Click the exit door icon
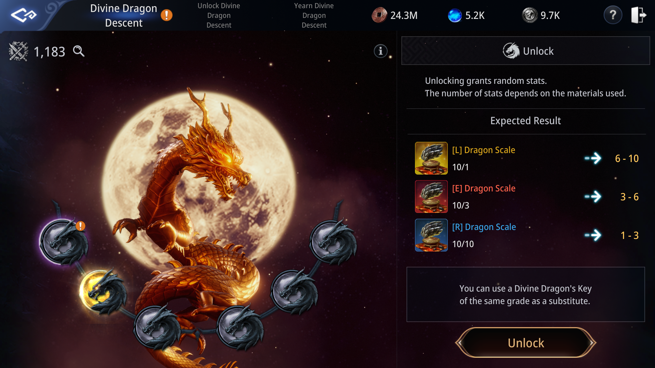This screenshot has height=368, width=655. [639, 15]
